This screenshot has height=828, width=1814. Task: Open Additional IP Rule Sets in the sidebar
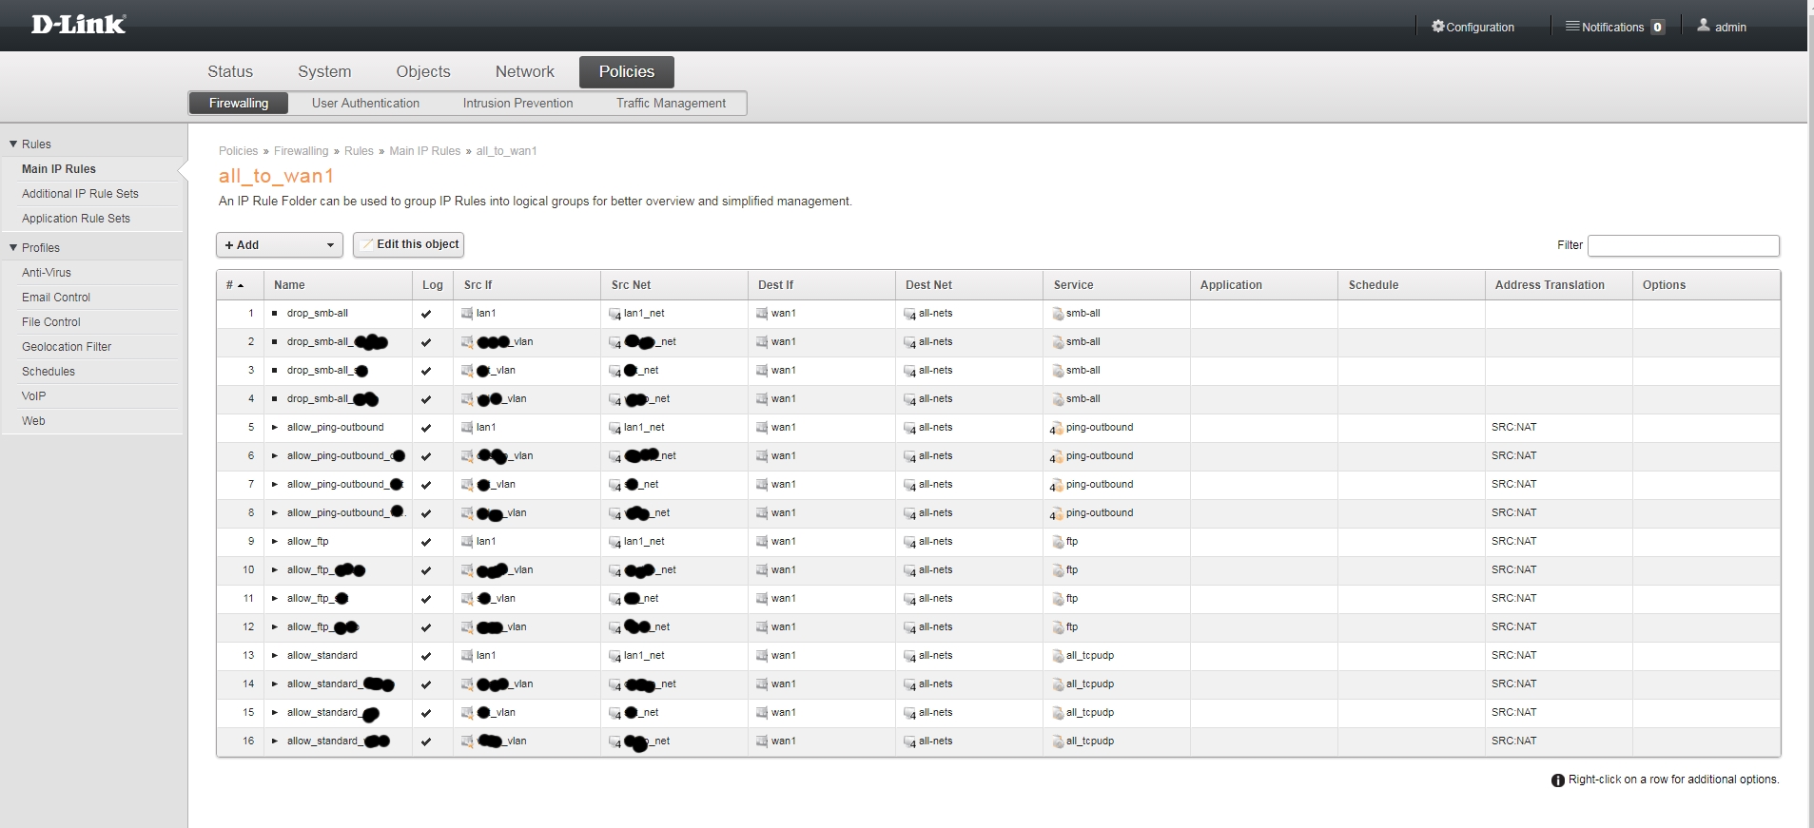click(x=80, y=194)
